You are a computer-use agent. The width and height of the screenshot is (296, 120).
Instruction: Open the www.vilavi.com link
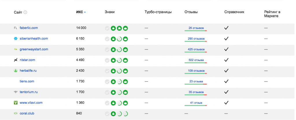click(x=31, y=103)
